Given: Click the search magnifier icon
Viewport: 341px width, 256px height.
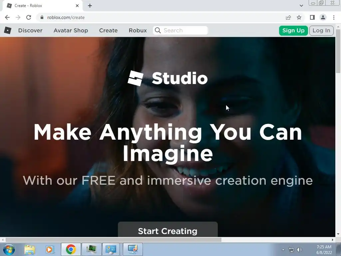Looking at the screenshot, I should (x=158, y=30).
